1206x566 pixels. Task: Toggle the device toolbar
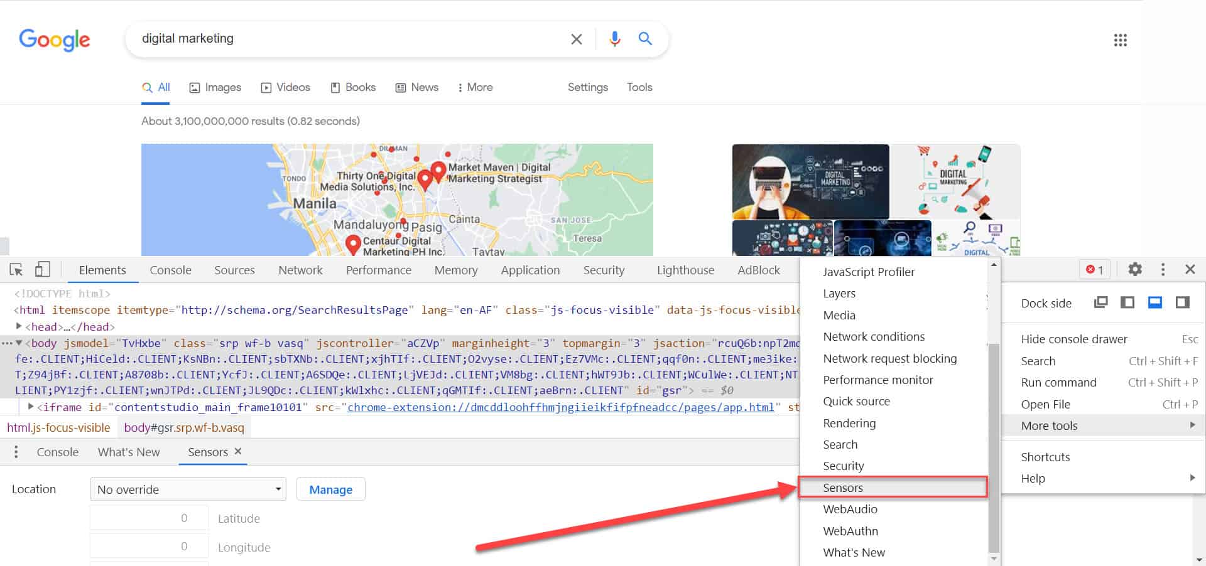42,269
